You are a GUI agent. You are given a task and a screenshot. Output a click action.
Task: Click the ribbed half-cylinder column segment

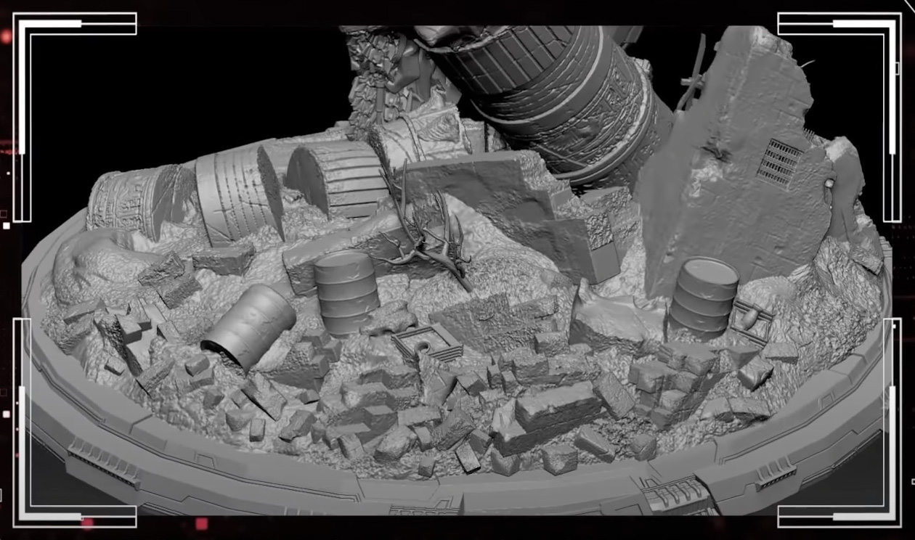(335, 179)
